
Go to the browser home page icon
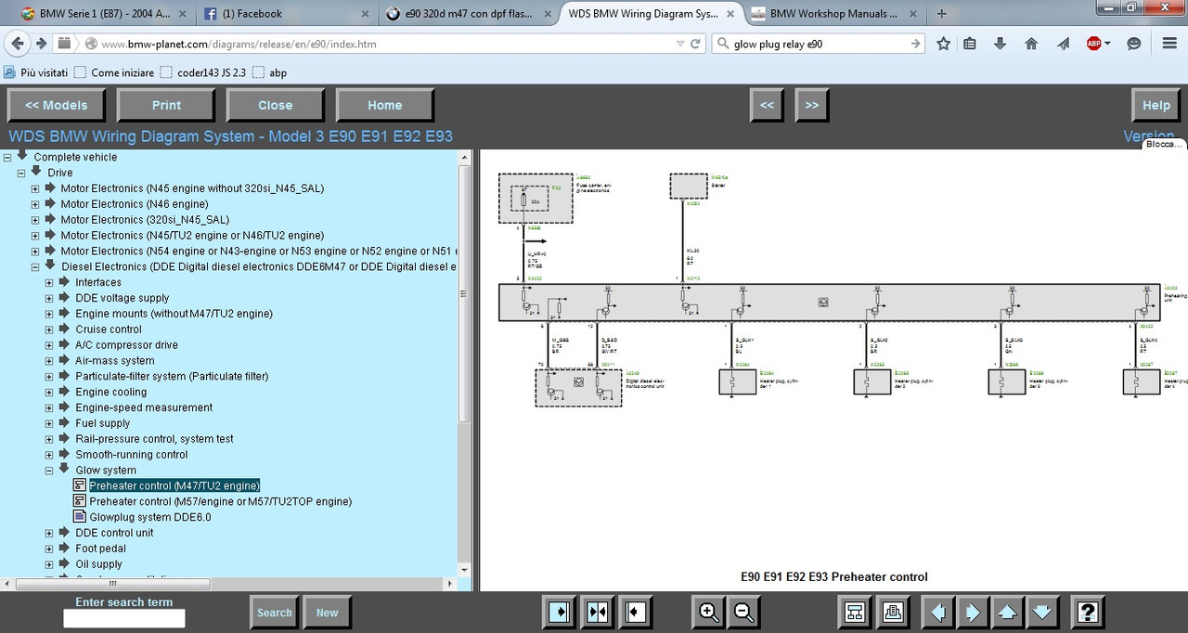pos(1031,44)
